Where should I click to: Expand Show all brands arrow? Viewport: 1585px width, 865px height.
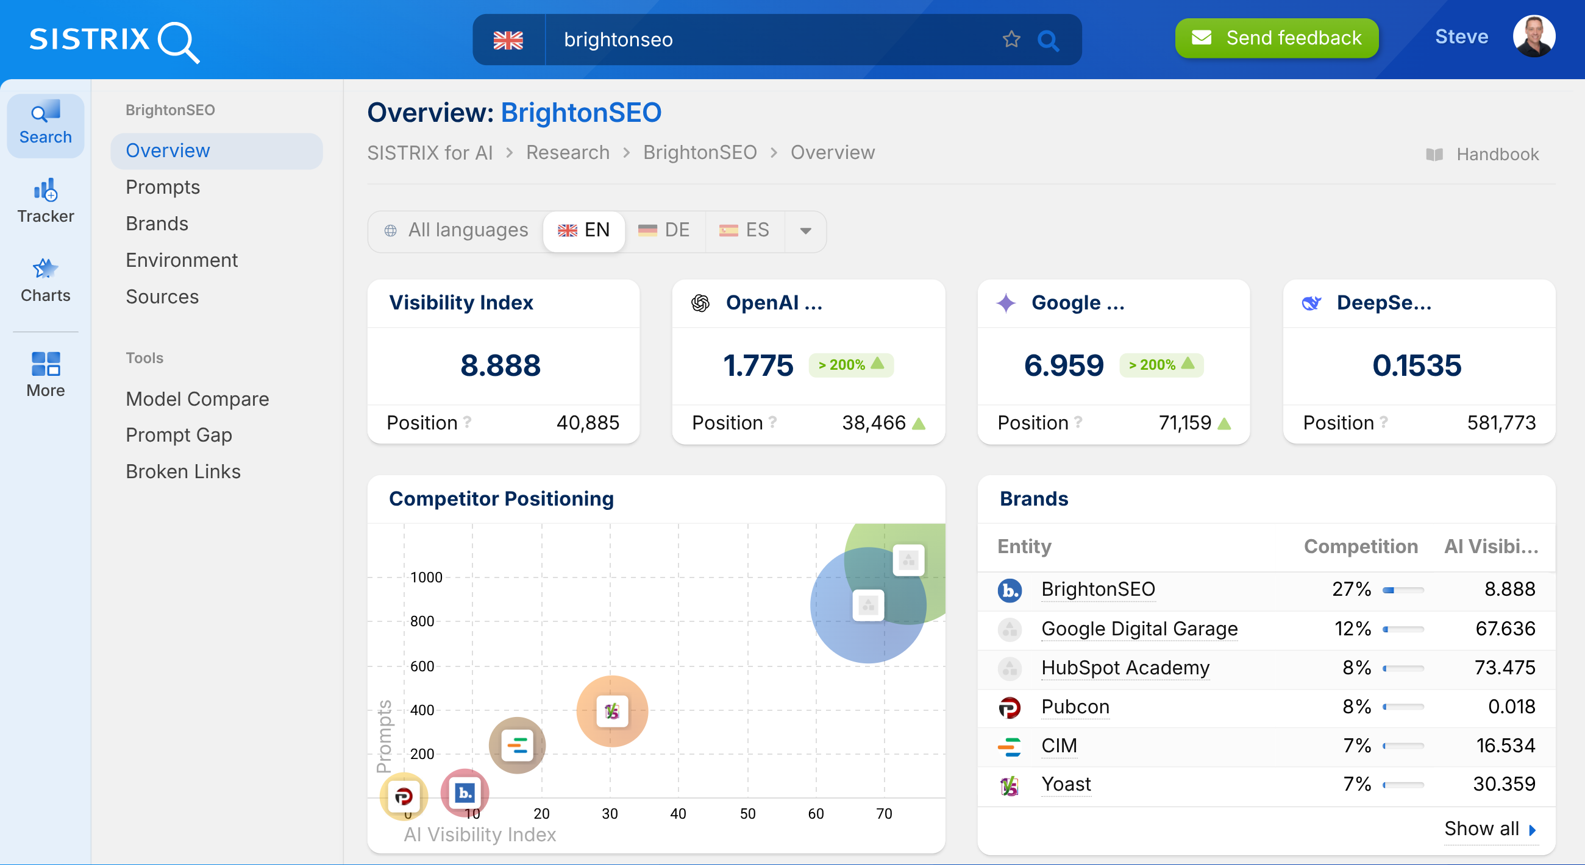click(x=1532, y=830)
